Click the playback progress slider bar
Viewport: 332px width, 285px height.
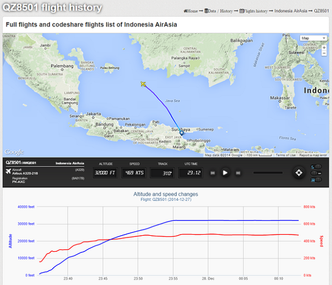268,173
